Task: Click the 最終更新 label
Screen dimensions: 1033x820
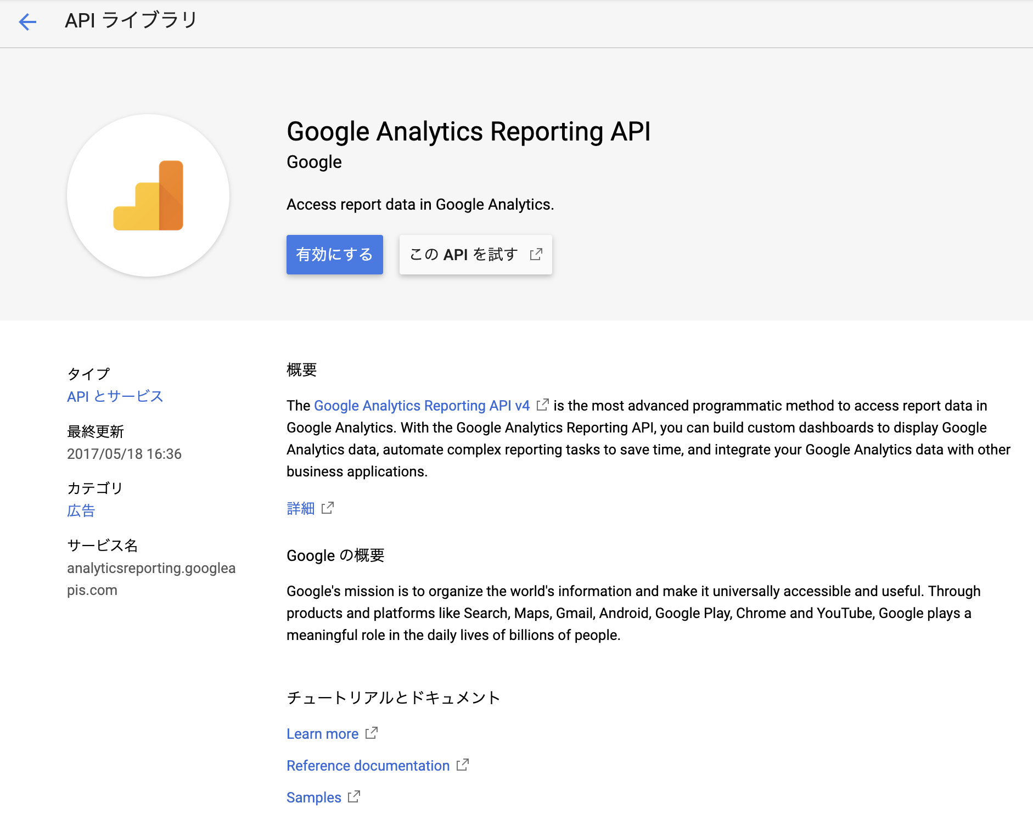Action: pos(96,431)
